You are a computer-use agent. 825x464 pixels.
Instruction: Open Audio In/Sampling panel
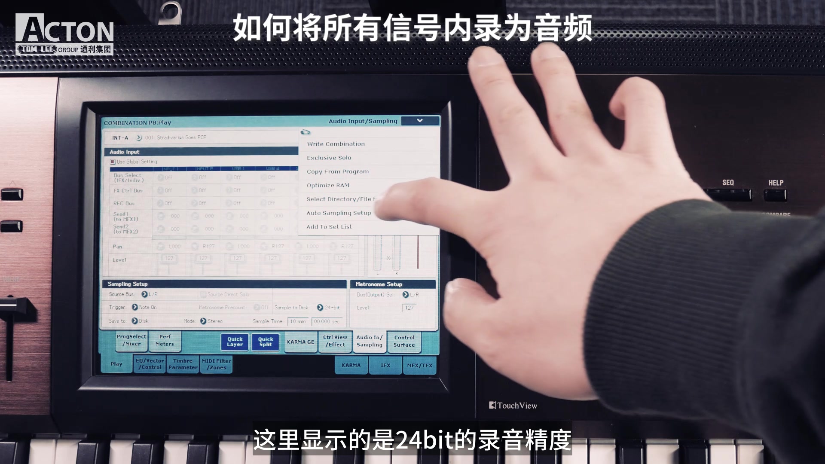tap(369, 341)
